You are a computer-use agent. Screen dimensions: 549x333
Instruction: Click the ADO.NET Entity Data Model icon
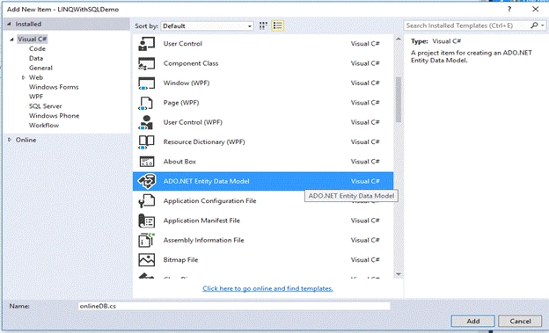tap(146, 181)
